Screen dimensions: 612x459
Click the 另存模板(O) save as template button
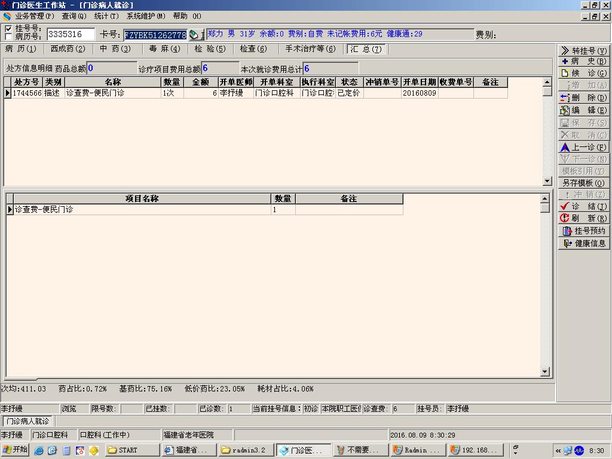click(583, 183)
